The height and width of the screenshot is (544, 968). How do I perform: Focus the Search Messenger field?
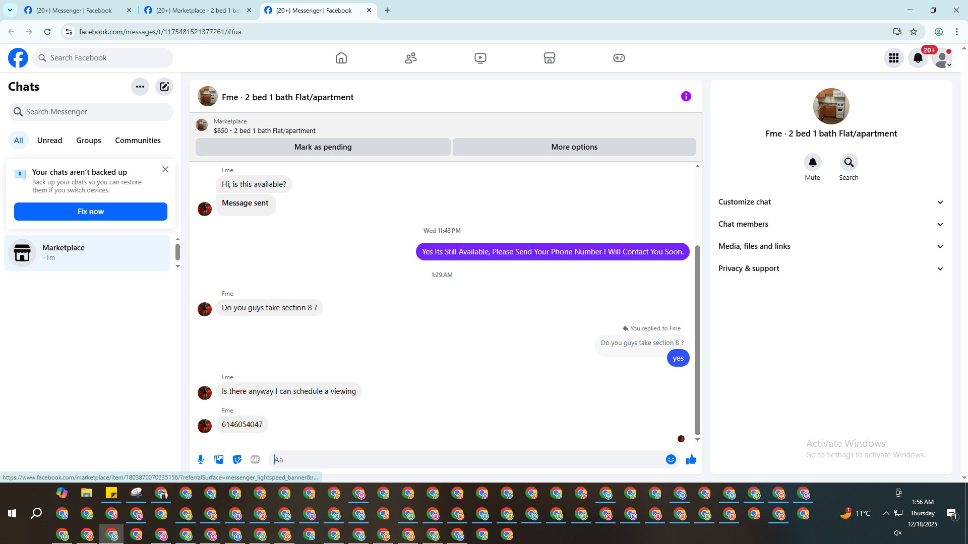(x=91, y=112)
